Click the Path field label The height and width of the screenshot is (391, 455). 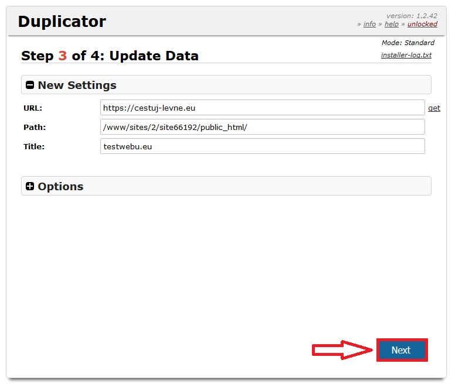pos(35,128)
